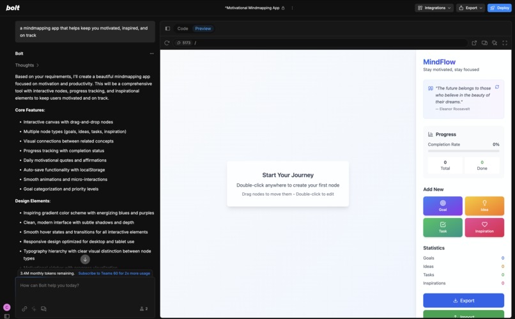The width and height of the screenshot is (515, 319).
Task: Click the flask icon with number 2
Action: [x=144, y=309]
